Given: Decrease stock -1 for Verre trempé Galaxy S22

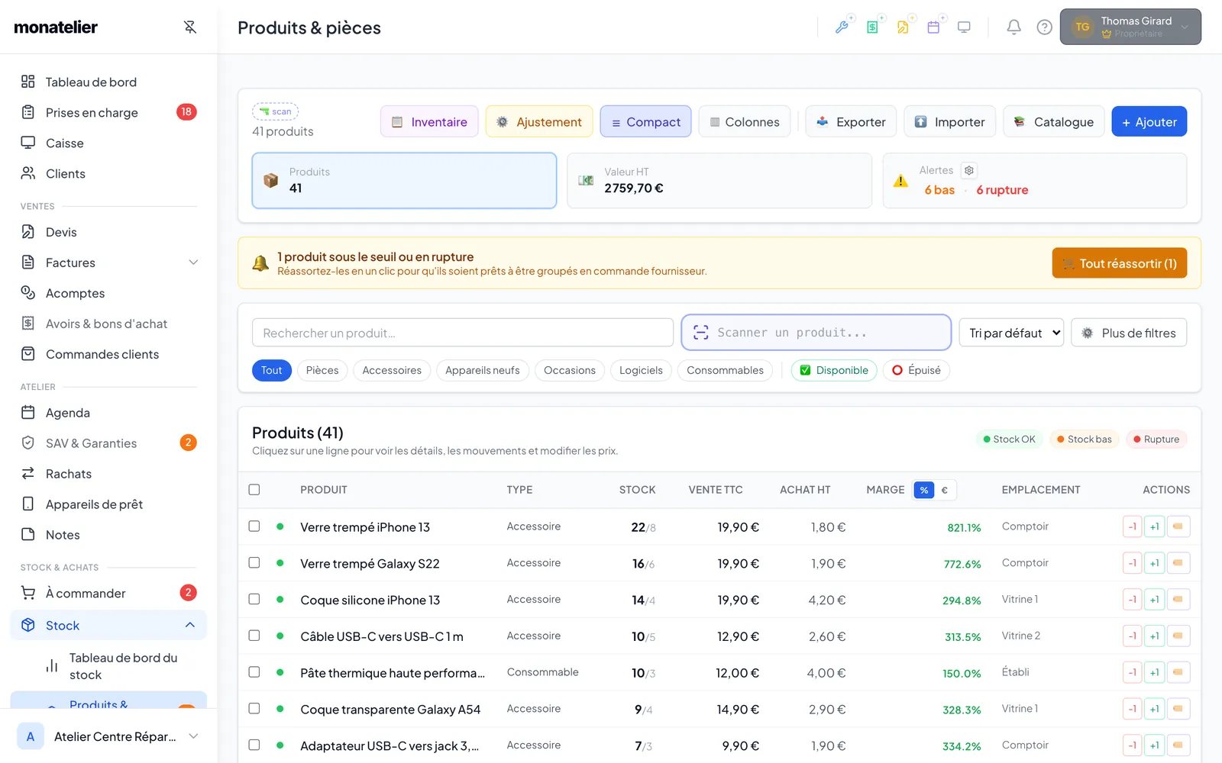Looking at the screenshot, I should point(1133,563).
